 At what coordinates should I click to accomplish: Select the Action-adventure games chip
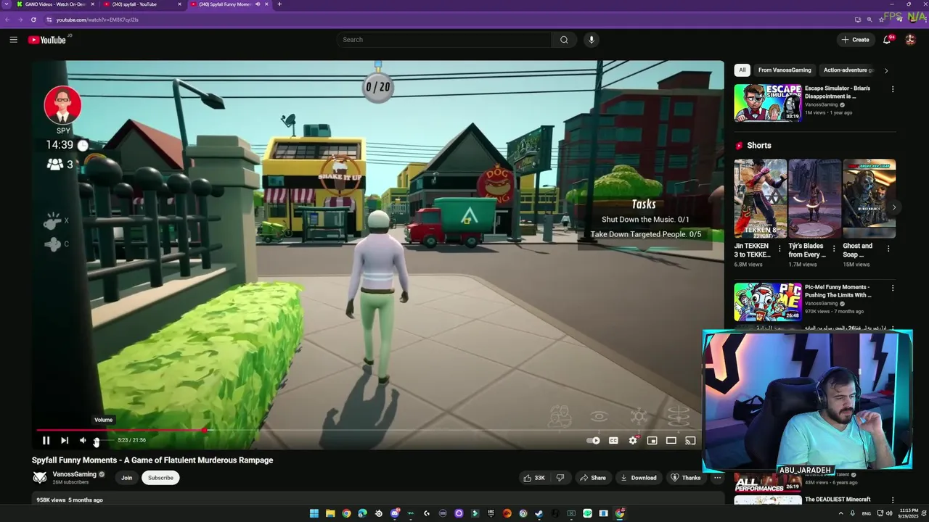[x=848, y=70]
